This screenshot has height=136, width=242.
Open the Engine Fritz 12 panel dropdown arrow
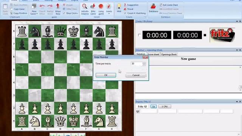pos(237,102)
